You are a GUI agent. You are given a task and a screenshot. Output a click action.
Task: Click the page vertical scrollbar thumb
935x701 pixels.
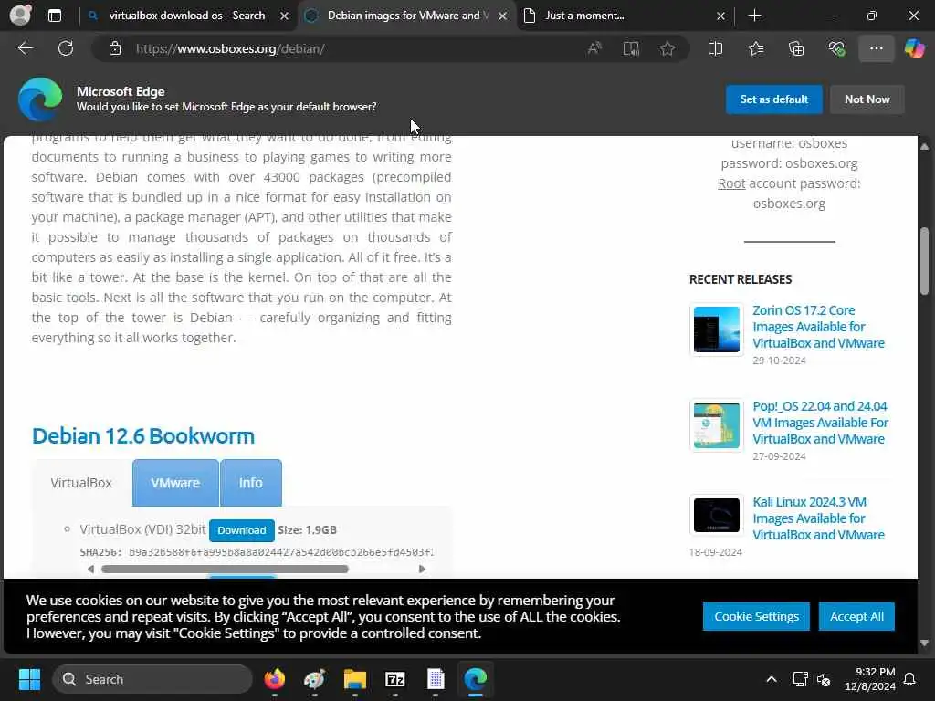point(924,261)
